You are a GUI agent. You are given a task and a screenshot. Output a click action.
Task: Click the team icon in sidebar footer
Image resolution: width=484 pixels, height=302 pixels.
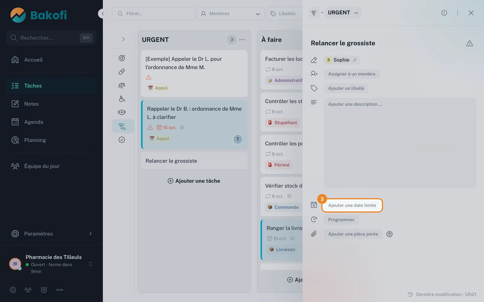(x=28, y=290)
